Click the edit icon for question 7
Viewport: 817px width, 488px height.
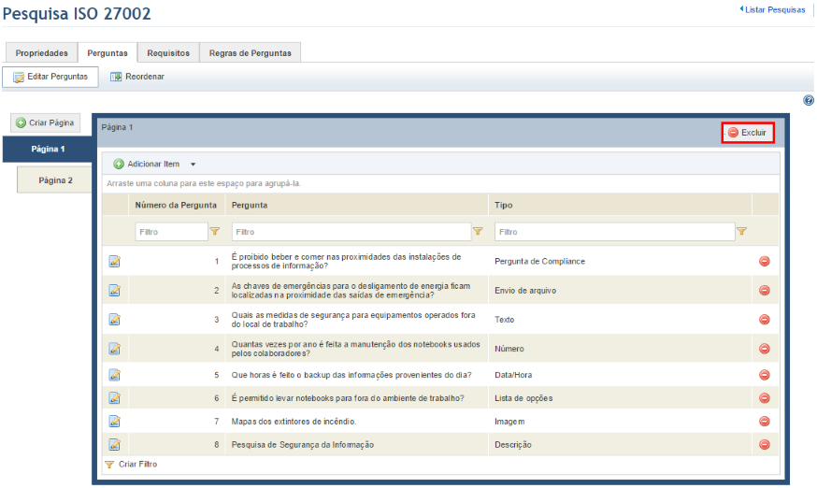click(x=115, y=422)
